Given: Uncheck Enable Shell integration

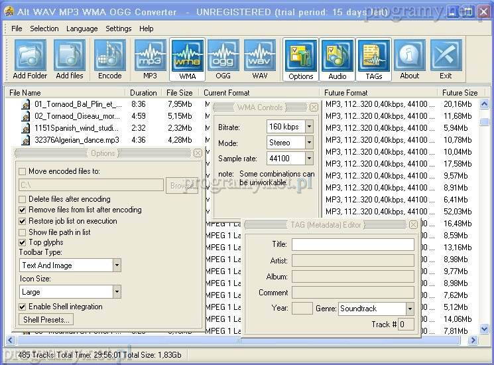Looking at the screenshot, I should 23,307.
